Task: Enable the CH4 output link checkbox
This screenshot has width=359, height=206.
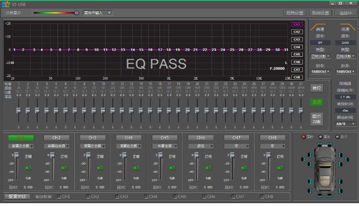Action: pos(146,196)
